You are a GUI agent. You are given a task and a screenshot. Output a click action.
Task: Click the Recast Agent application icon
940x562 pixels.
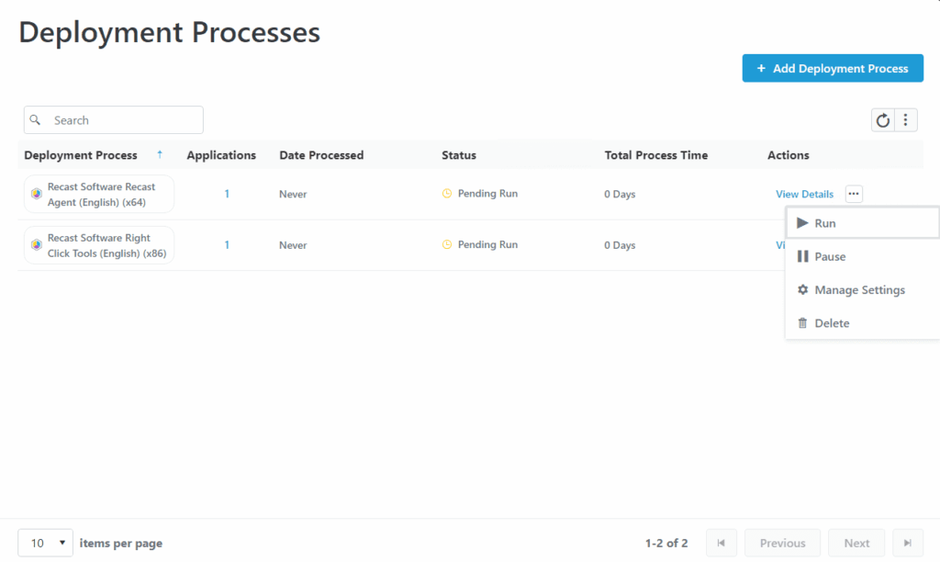[x=36, y=194]
